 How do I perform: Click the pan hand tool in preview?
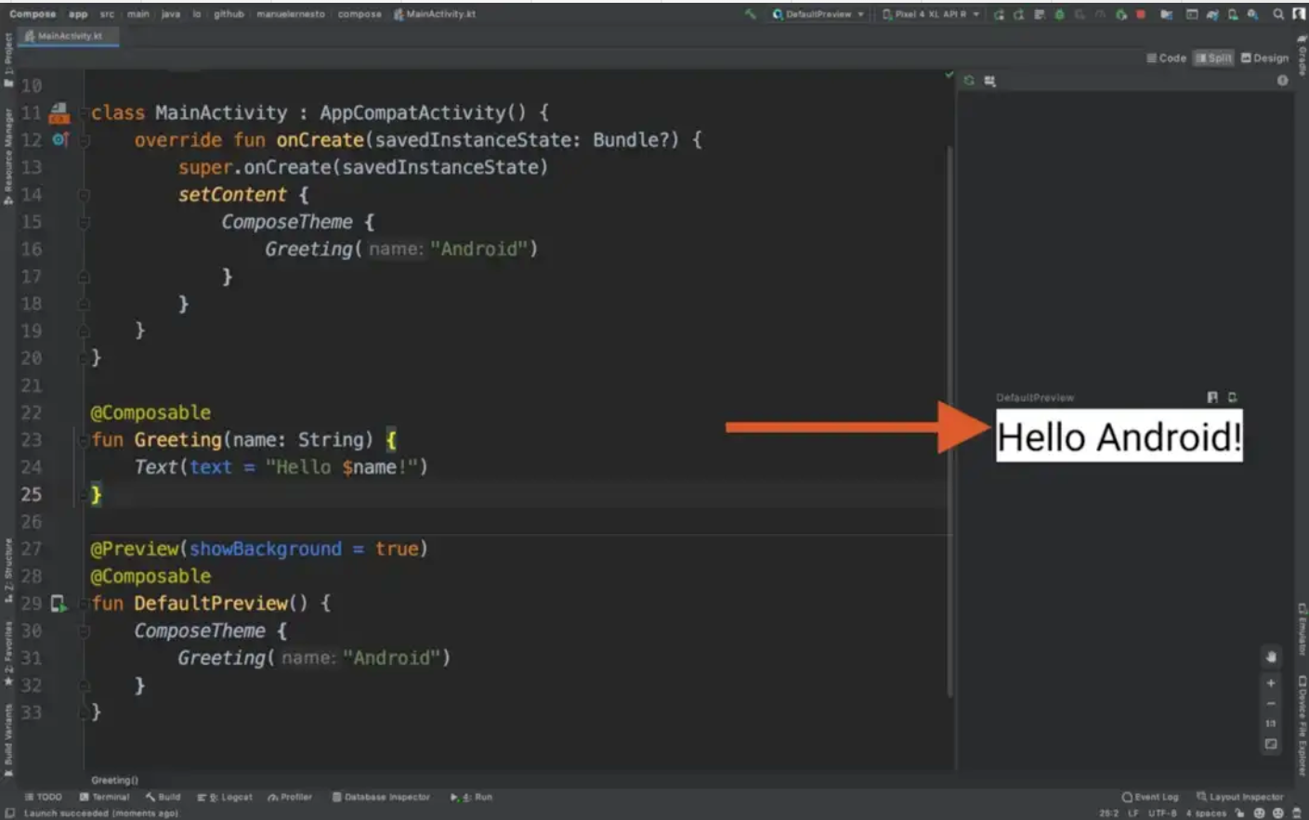tap(1271, 657)
